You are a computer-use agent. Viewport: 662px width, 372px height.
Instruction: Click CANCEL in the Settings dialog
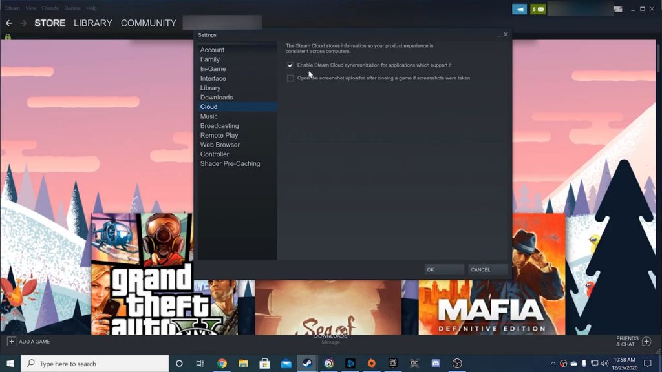click(x=488, y=269)
